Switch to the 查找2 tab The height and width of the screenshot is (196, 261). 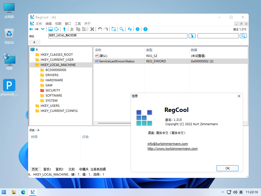(59, 169)
